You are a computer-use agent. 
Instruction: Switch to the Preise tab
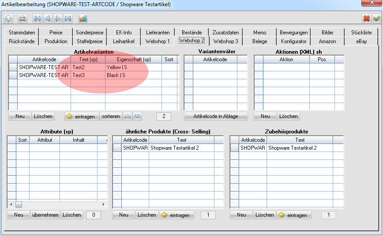point(56,33)
